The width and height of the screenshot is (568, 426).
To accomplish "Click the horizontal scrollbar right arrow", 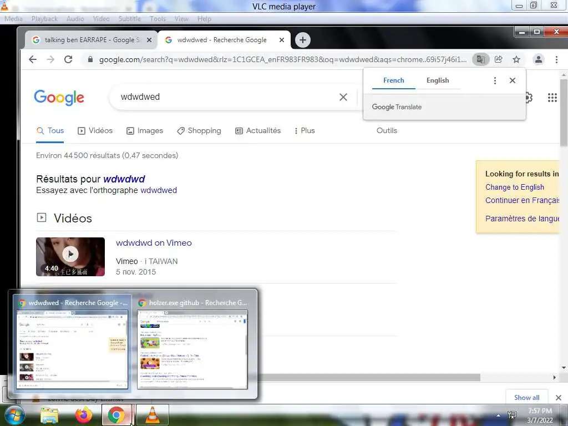I will pyautogui.click(x=554, y=377).
